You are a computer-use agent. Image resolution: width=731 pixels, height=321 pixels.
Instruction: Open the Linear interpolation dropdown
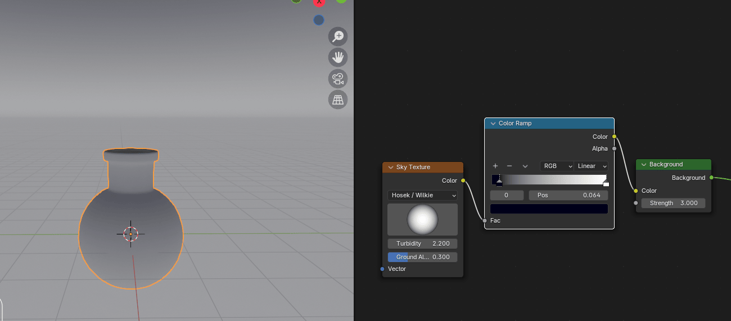pyautogui.click(x=592, y=166)
